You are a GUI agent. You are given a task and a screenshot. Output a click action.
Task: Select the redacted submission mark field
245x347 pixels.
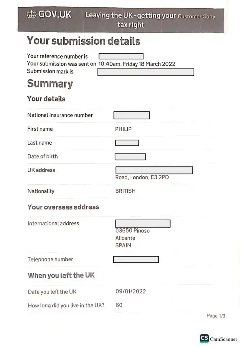click(146, 72)
